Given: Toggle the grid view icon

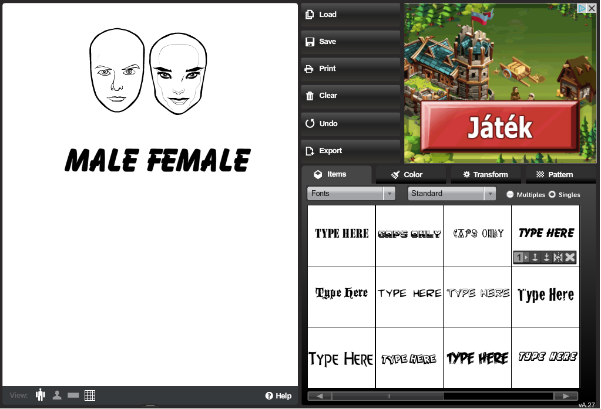Looking at the screenshot, I should coord(90,395).
